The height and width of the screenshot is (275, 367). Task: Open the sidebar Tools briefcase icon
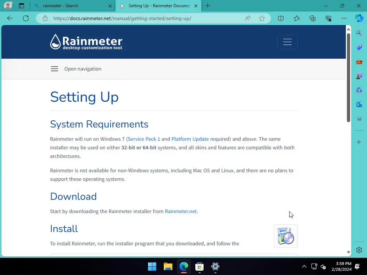tap(359, 62)
